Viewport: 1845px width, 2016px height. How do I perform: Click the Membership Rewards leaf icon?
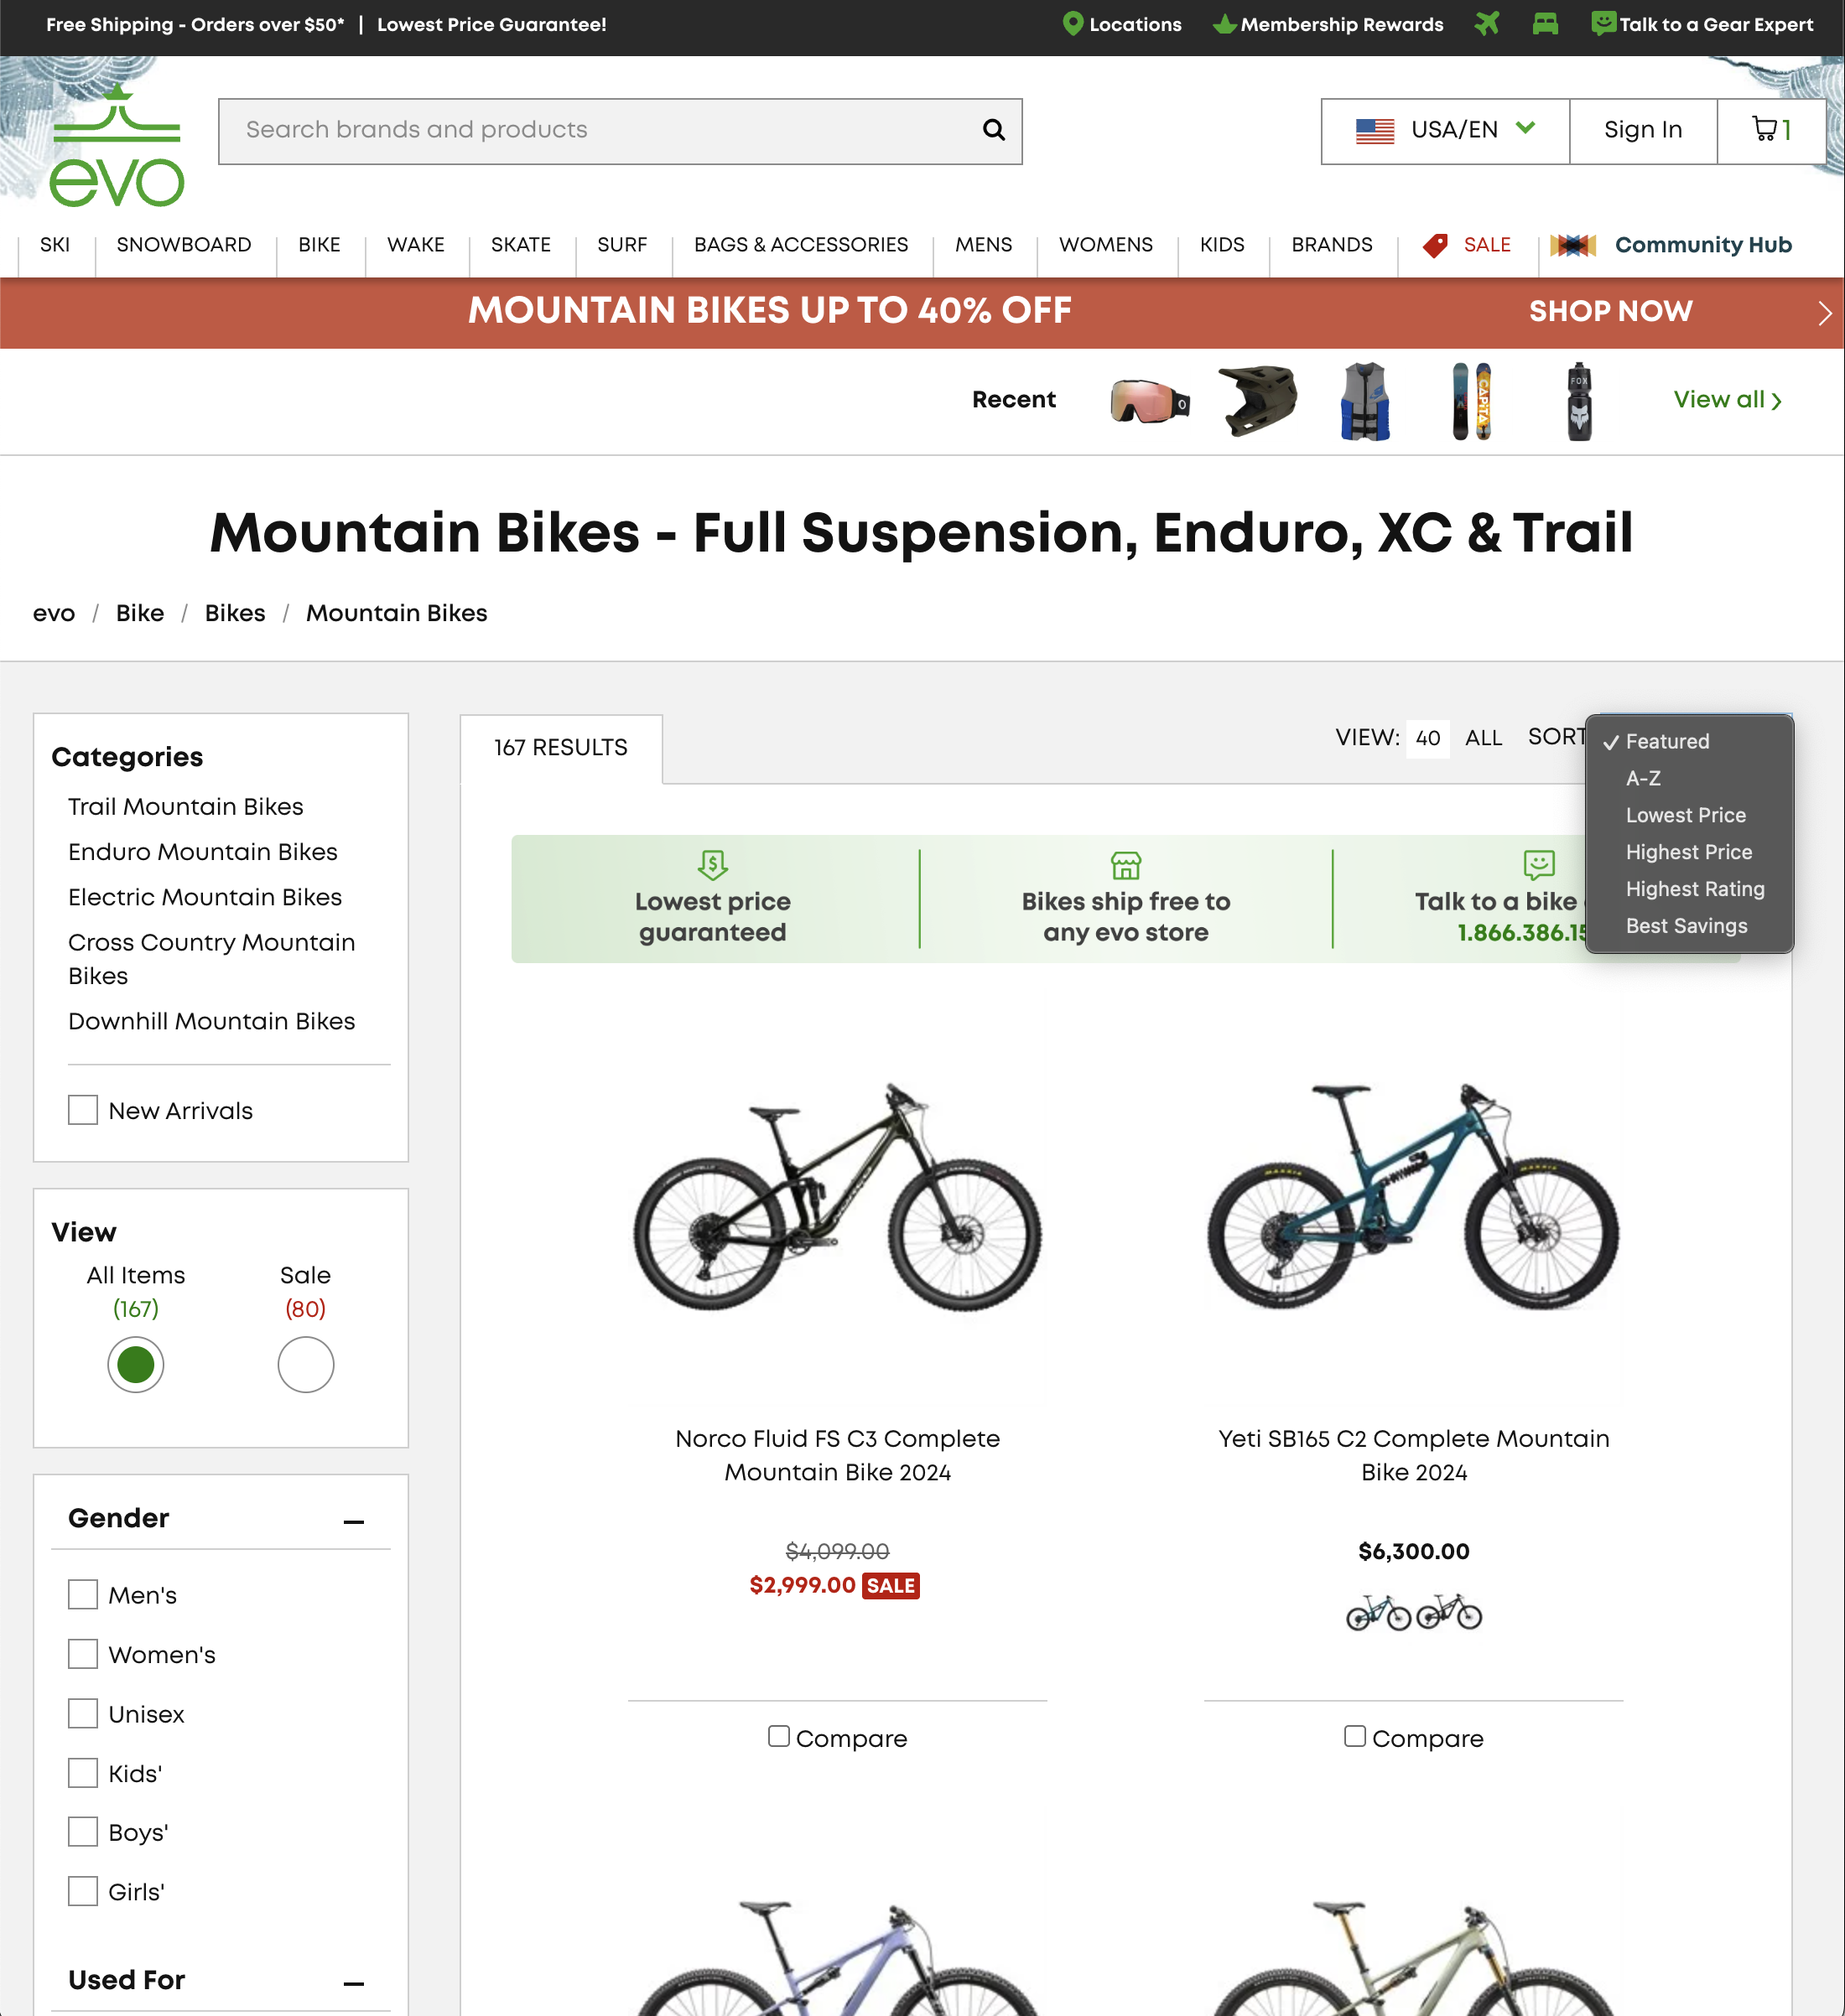pos(1224,24)
